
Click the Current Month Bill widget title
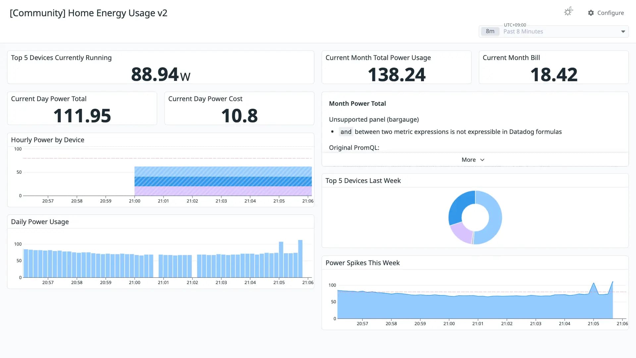(511, 58)
